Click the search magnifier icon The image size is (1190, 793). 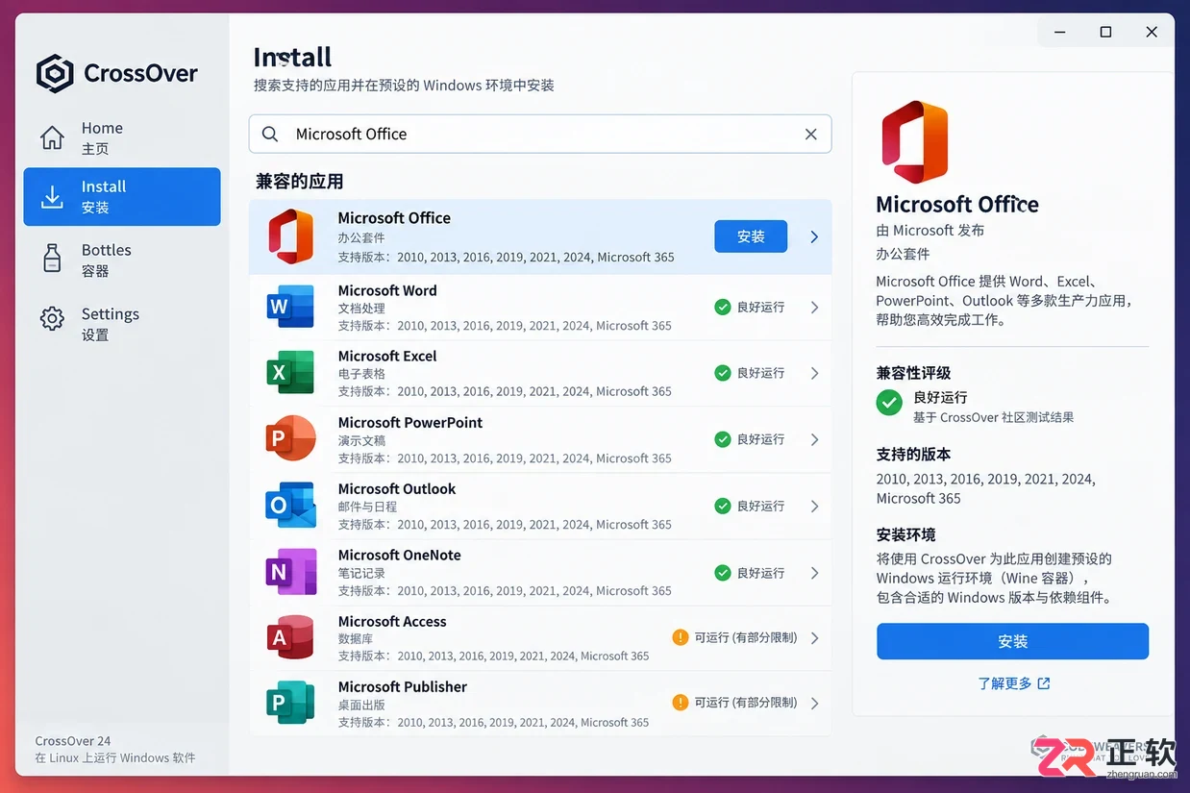(x=271, y=135)
